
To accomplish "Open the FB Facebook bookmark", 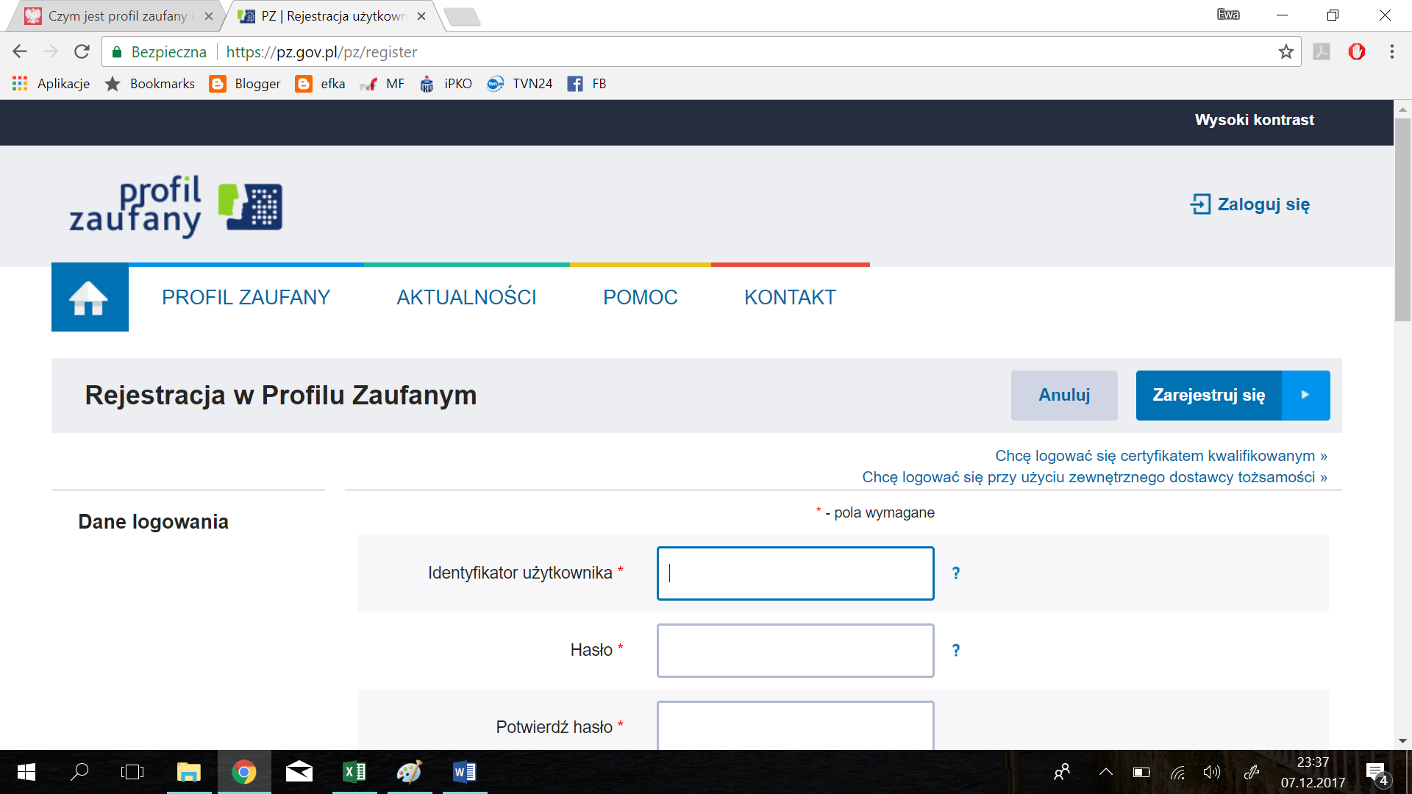I will (x=587, y=84).
